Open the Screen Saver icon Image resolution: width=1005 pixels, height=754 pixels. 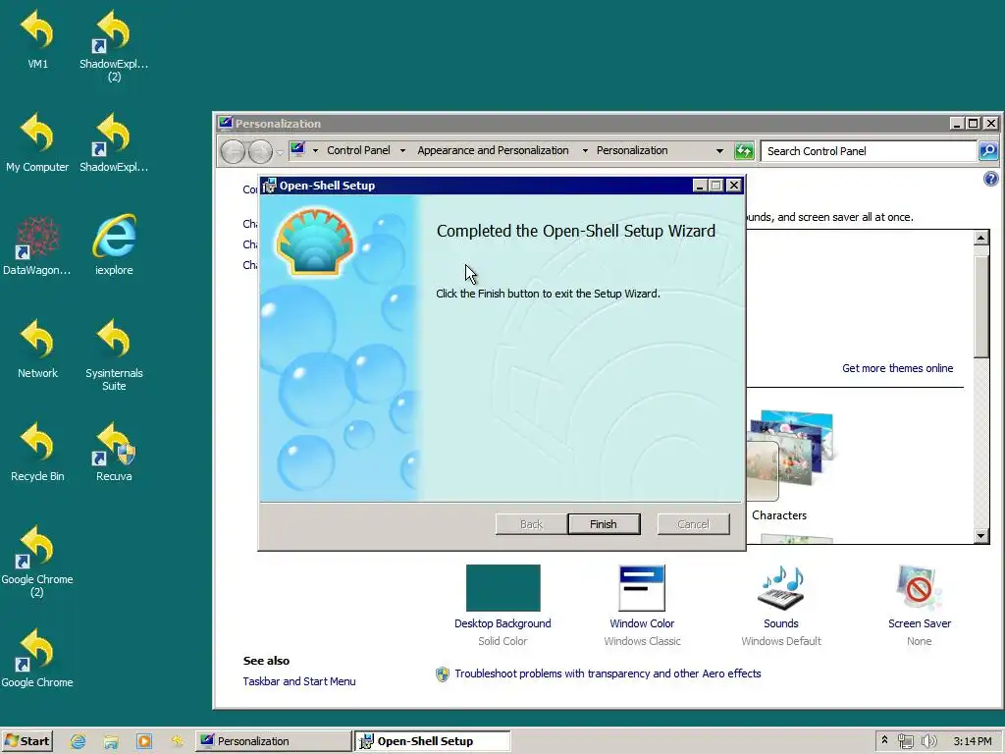[919, 588]
